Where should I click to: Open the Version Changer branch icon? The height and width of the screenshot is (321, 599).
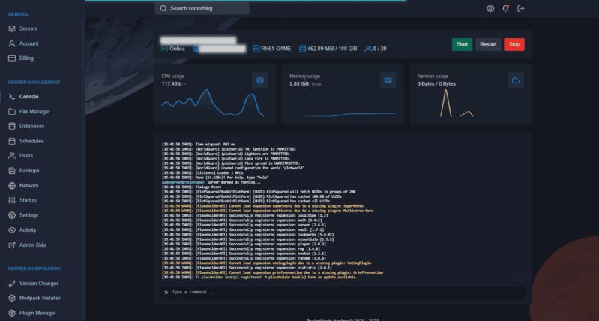click(12, 283)
